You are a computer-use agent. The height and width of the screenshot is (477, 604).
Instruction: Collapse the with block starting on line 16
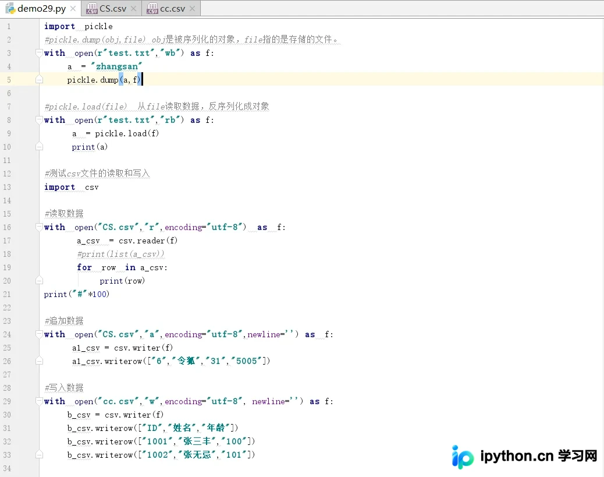pos(39,227)
